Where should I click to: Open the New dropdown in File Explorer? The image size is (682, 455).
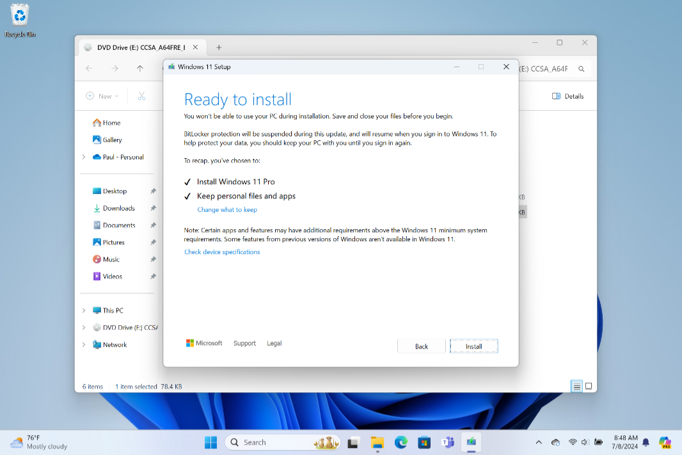click(102, 96)
